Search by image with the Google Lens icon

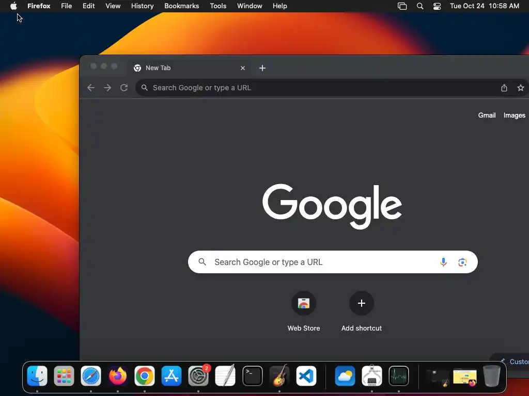[x=462, y=262]
